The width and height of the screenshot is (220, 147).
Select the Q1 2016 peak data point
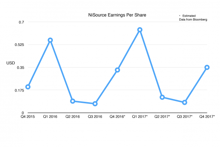(x=50, y=40)
